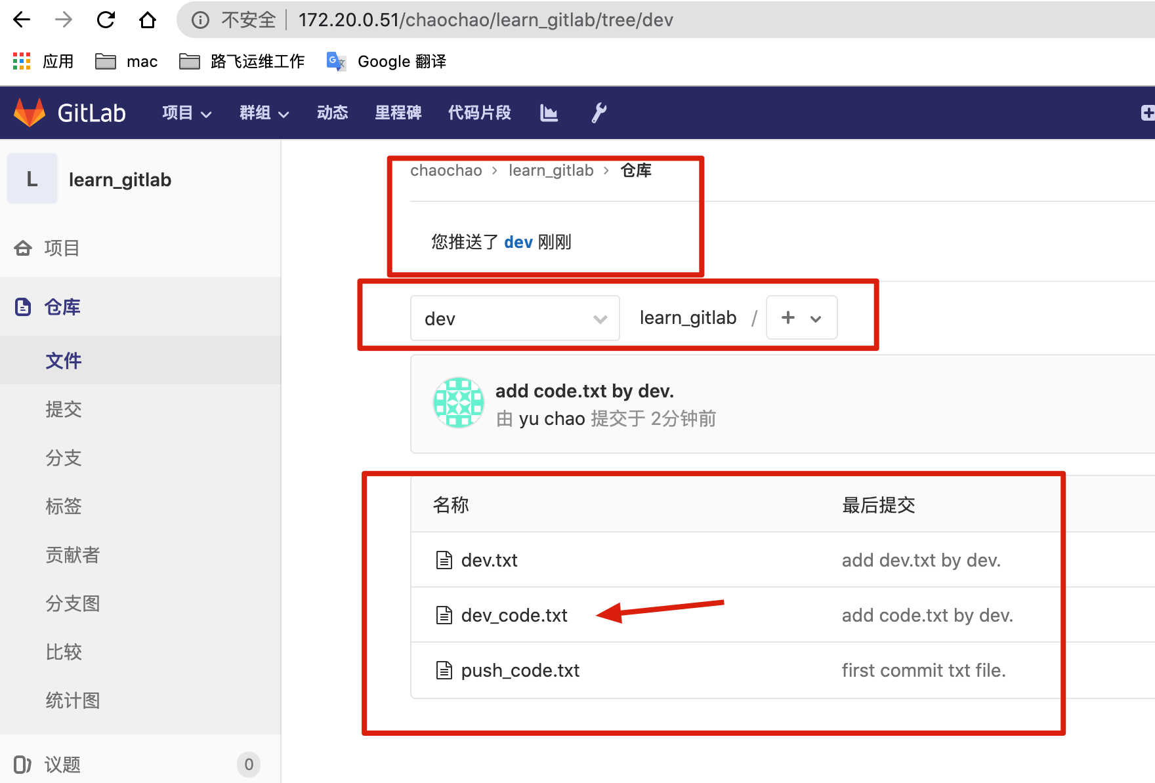Open the analytics chart icon in navbar
This screenshot has width=1155, height=783.
coord(549,113)
